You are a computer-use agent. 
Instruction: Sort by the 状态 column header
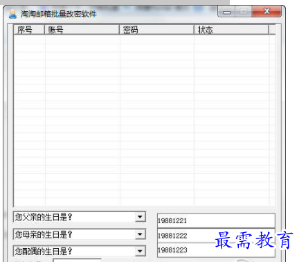point(232,30)
